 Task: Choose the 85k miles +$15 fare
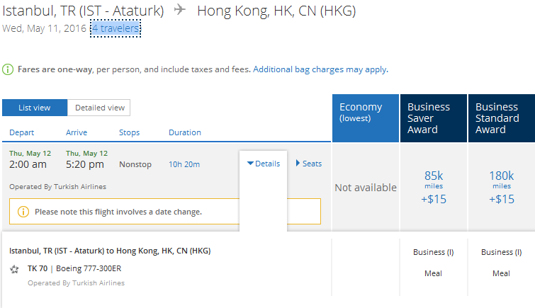433,187
